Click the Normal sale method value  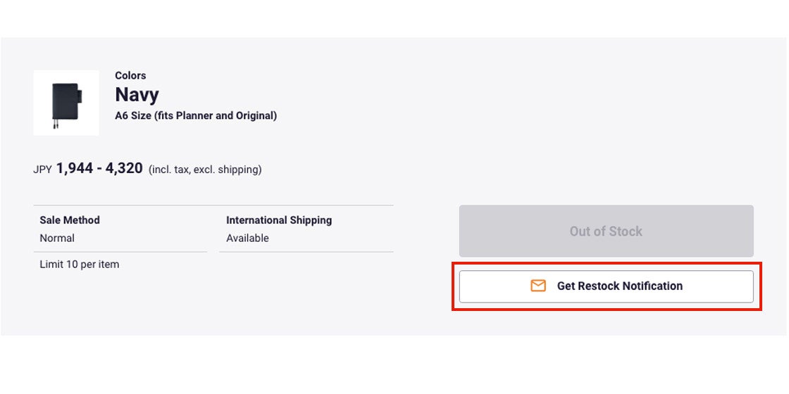[57, 239]
